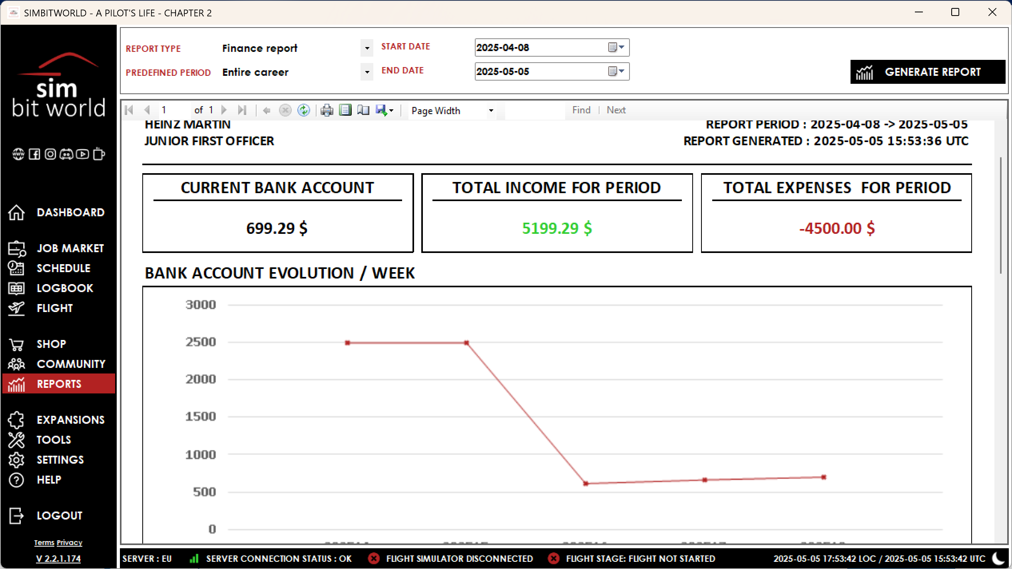Open Start Date calendar picker

[616, 47]
